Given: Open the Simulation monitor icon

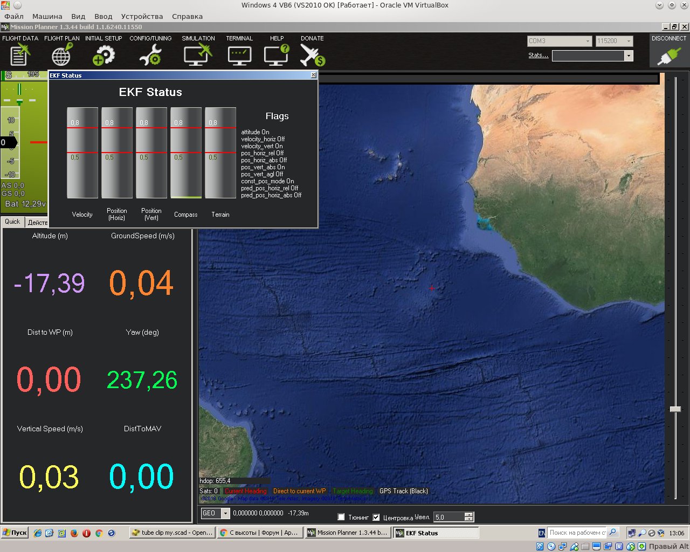Looking at the screenshot, I should [x=198, y=54].
